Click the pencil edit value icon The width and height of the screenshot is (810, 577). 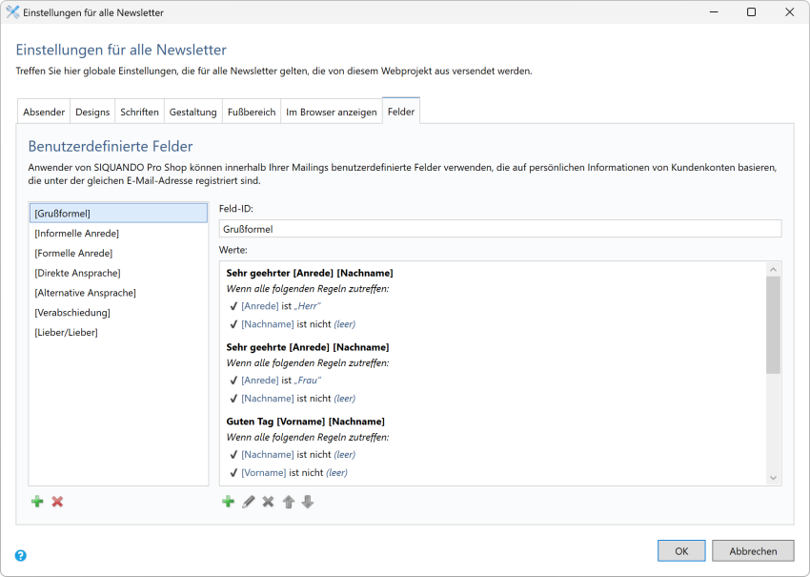pyautogui.click(x=248, y=502)
